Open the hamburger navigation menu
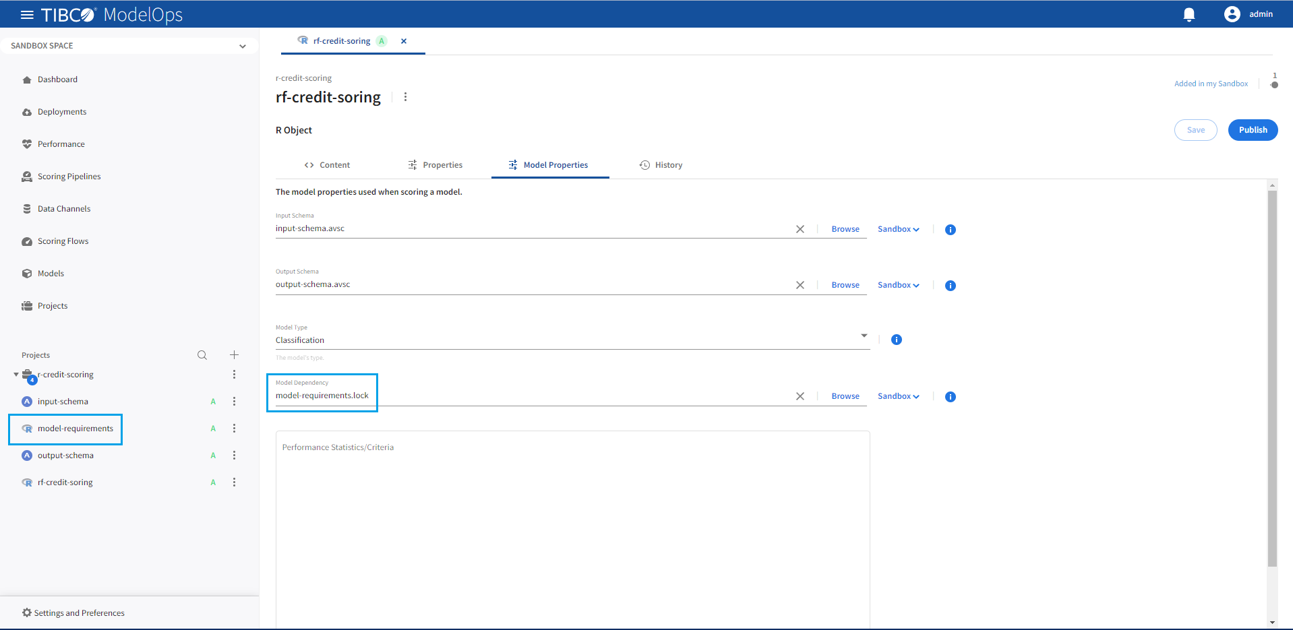The height and width of the screenshot is (630, 1293). tap(27, 15)
